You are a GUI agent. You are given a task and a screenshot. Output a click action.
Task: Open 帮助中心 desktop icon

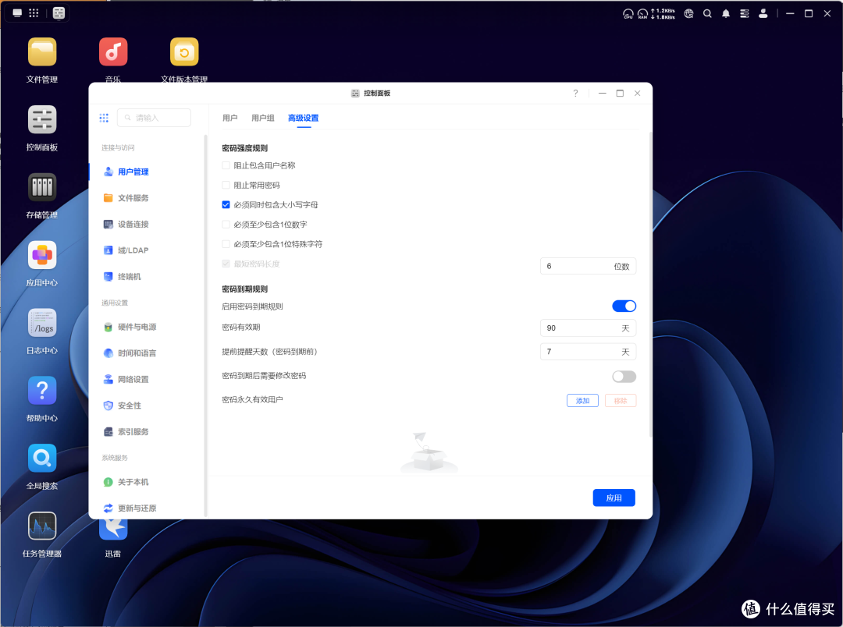tap(42, 391)
